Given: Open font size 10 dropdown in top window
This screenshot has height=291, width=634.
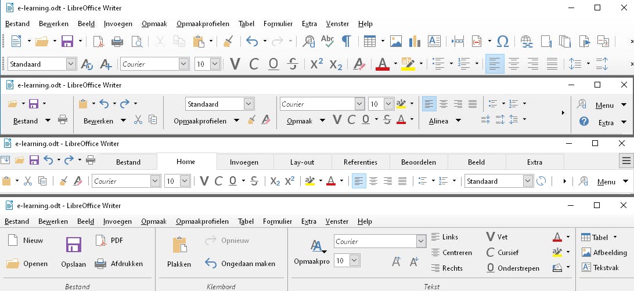Looking at the screenshot, I should (x=215, y=64).
